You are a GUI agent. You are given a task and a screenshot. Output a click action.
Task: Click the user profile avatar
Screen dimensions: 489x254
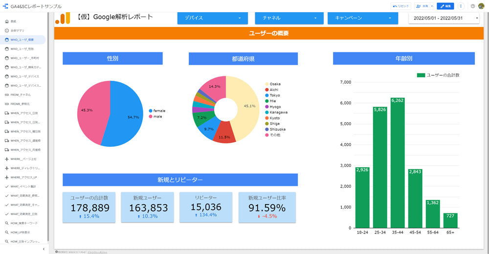[x=481, y=6]
